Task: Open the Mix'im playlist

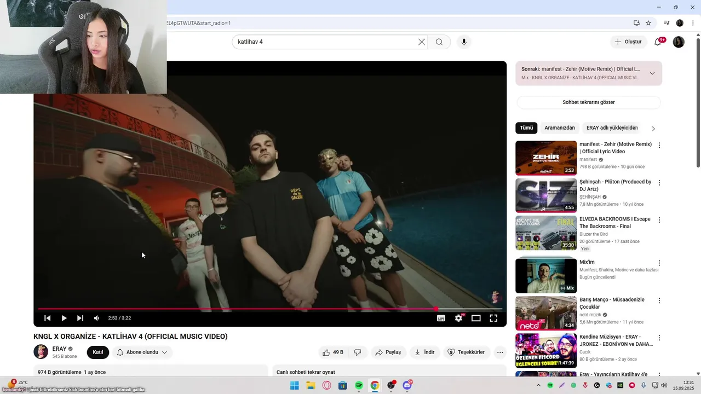Action: [x=546, y=276]
